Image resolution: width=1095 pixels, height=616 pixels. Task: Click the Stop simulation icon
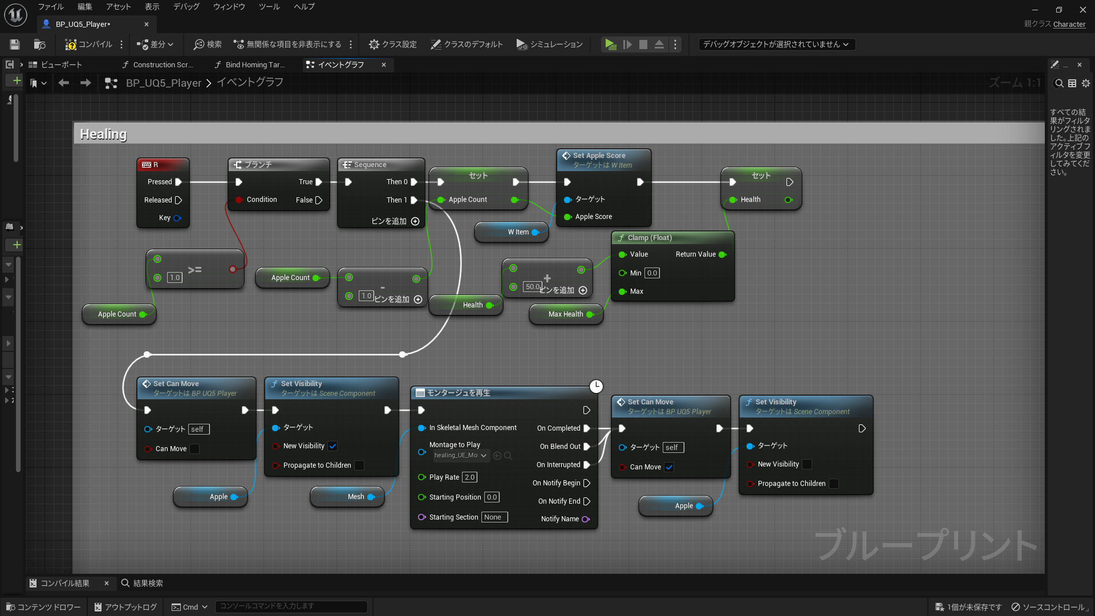tap(643, 44)
